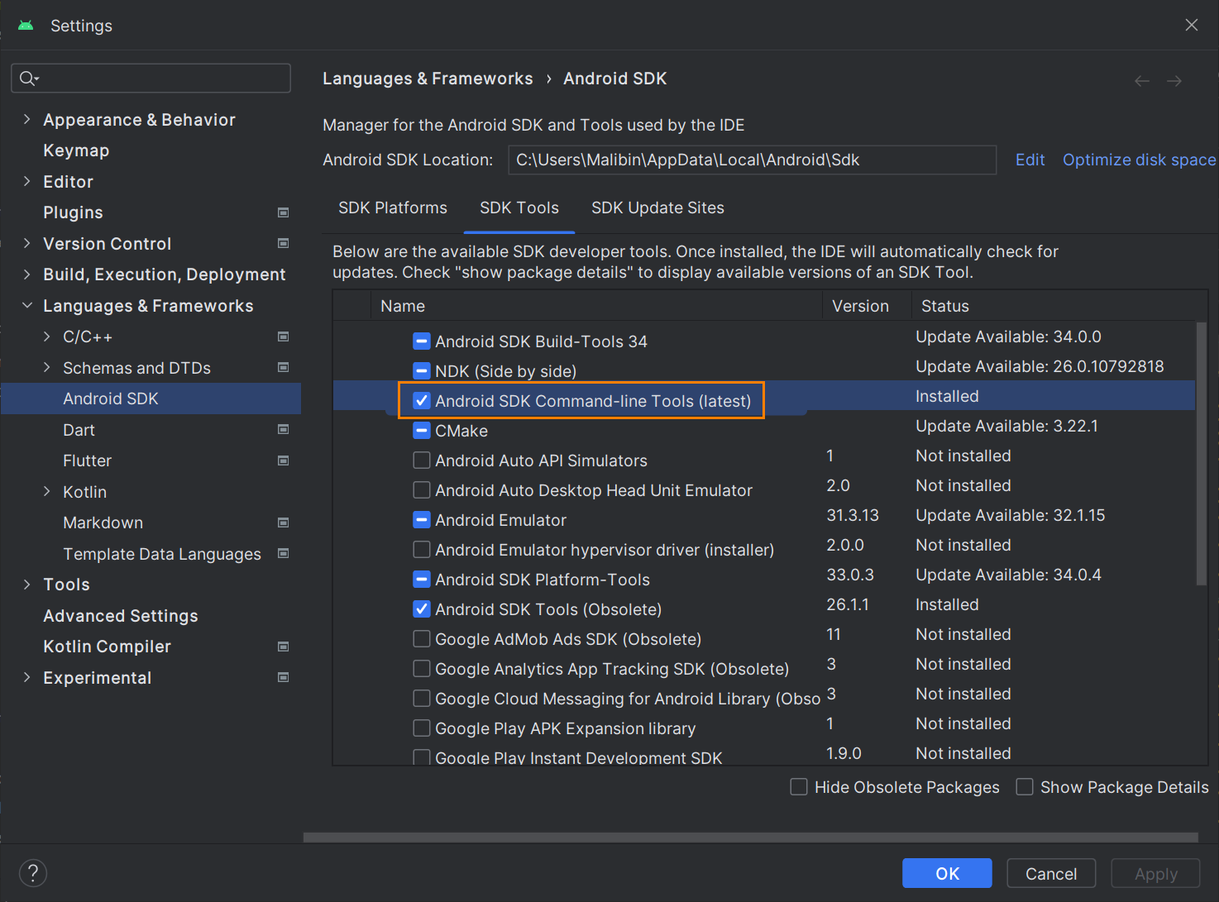Uncheck Android SDK Command-line Tools (latest)
This screenshot has width=1219, height=902.
(422, 401)
